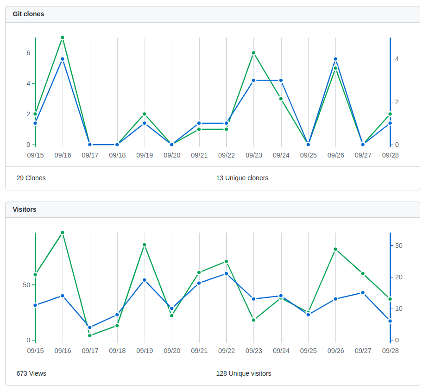Click blue unique visitors point on 09/22
423x391 pixels.
[227, 274]
